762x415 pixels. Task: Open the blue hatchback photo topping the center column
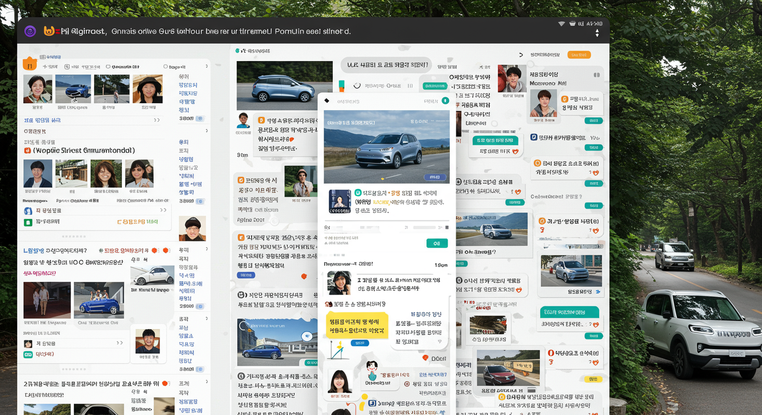point(285,85)
